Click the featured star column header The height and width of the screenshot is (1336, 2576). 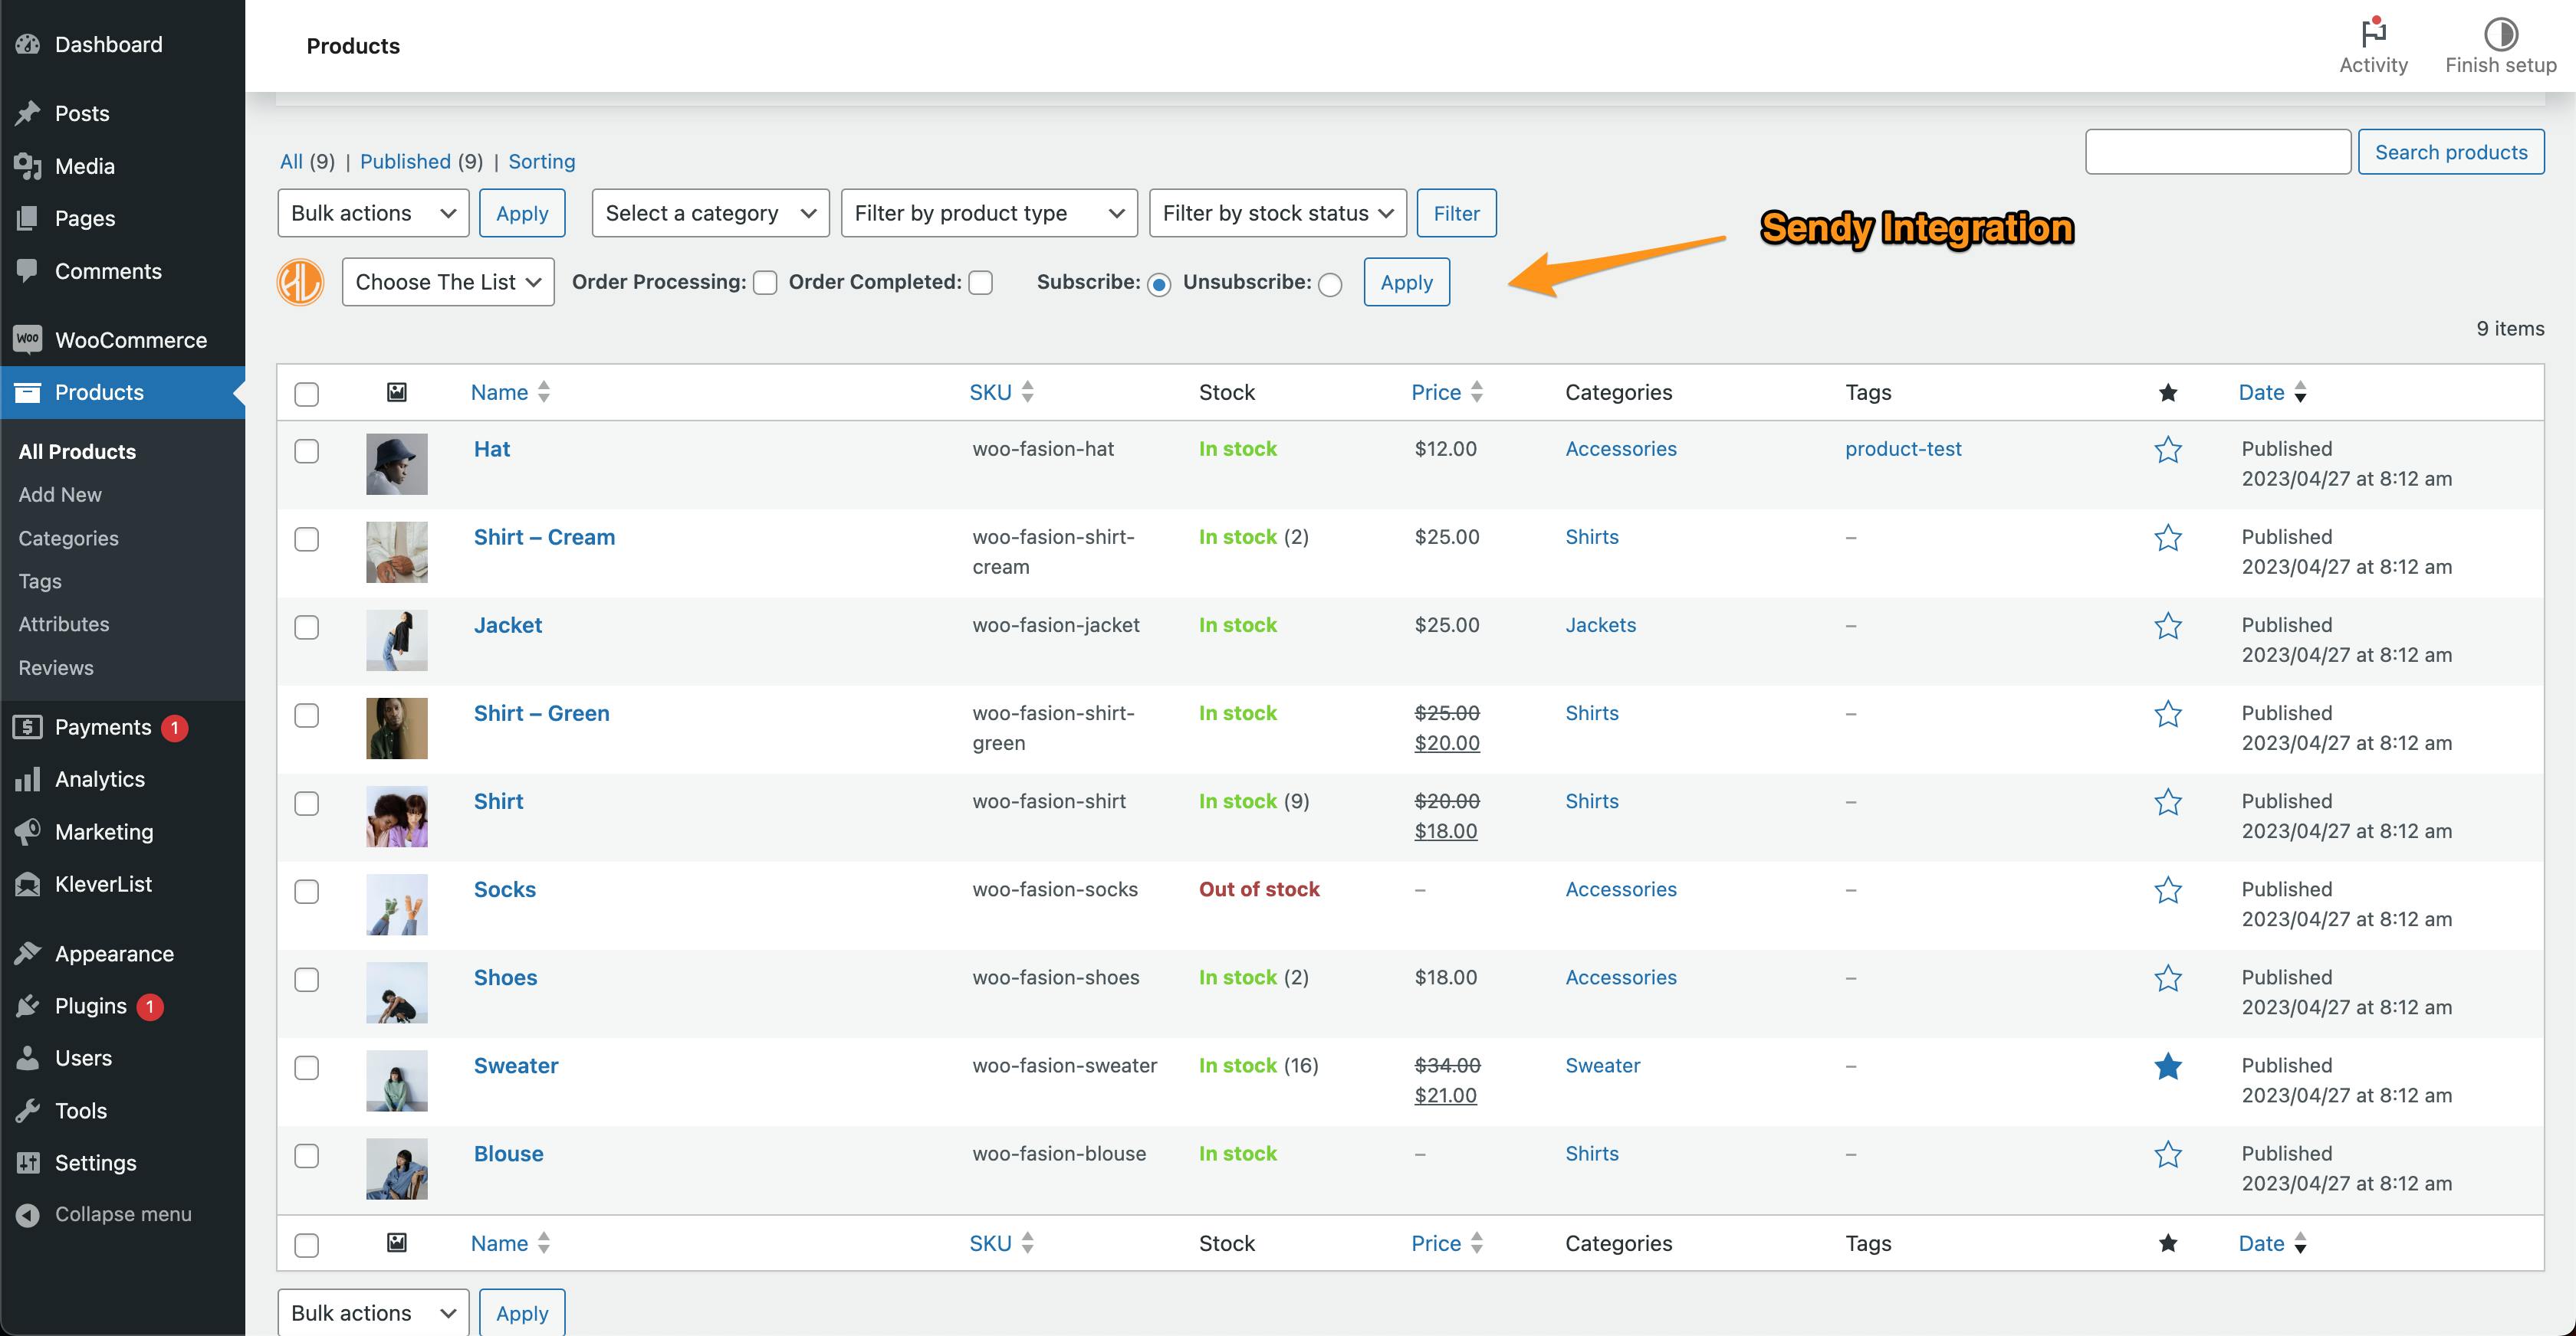[2167, 393]
